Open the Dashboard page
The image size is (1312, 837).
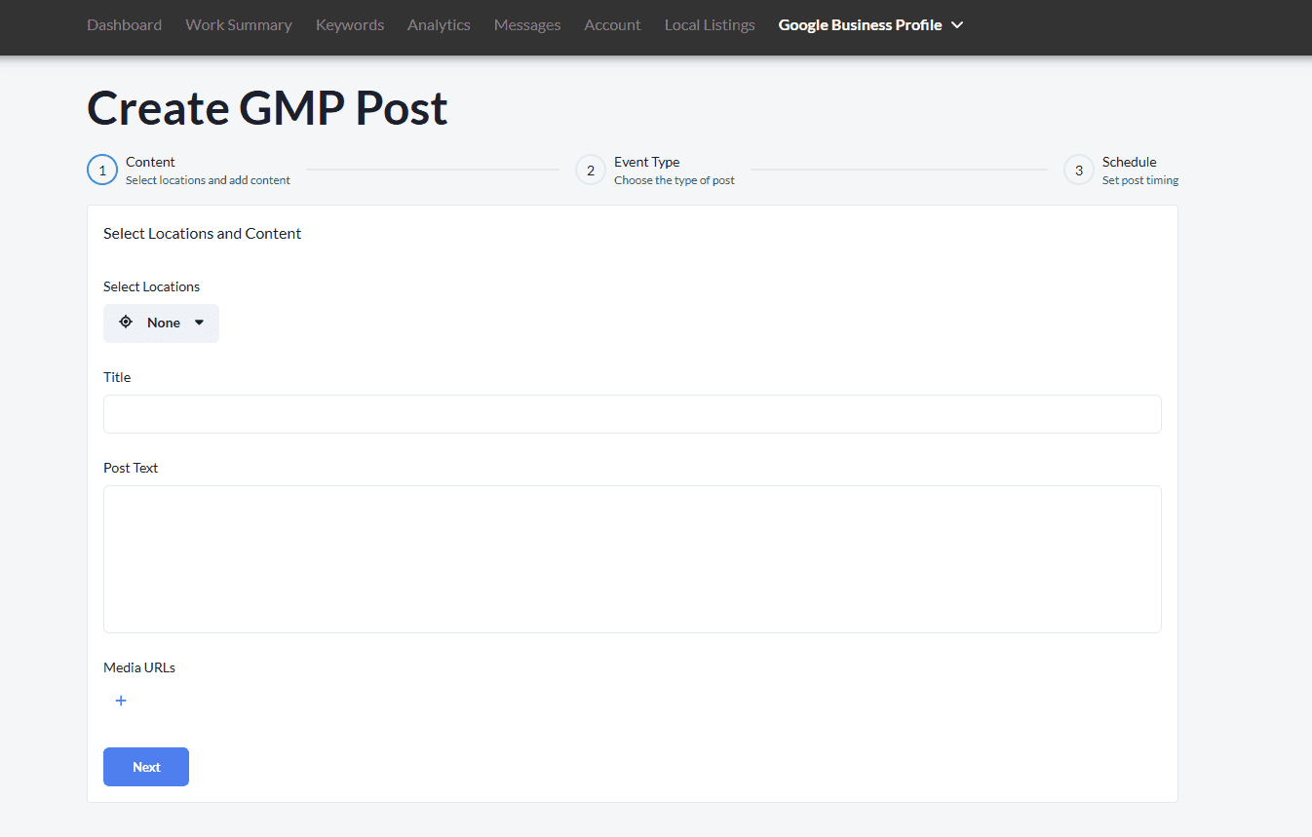[x=124, y=25]
